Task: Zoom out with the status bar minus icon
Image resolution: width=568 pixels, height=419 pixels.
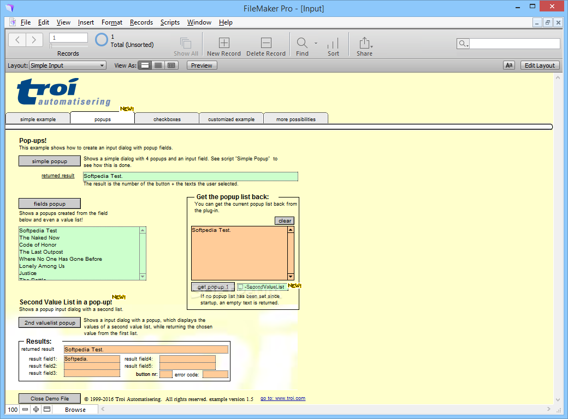Action: [x=25, y=409]
